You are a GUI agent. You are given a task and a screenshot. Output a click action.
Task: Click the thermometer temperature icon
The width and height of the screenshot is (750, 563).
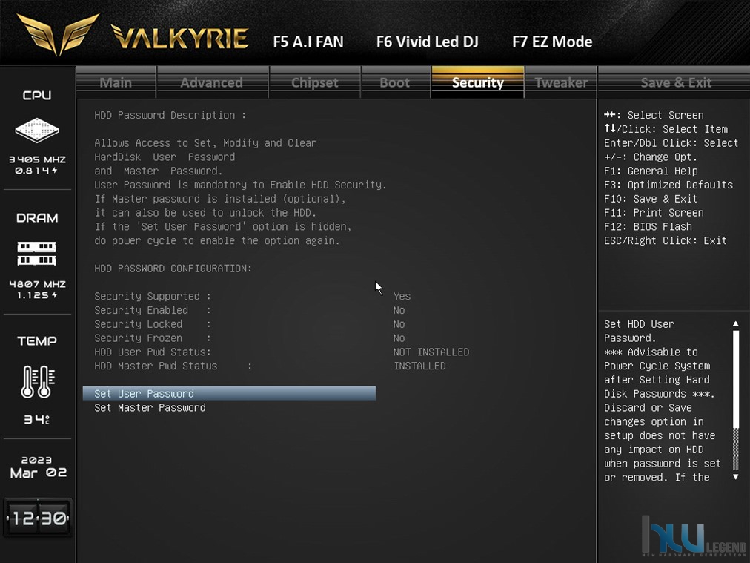pyautogui.click(x=37, y=381)
